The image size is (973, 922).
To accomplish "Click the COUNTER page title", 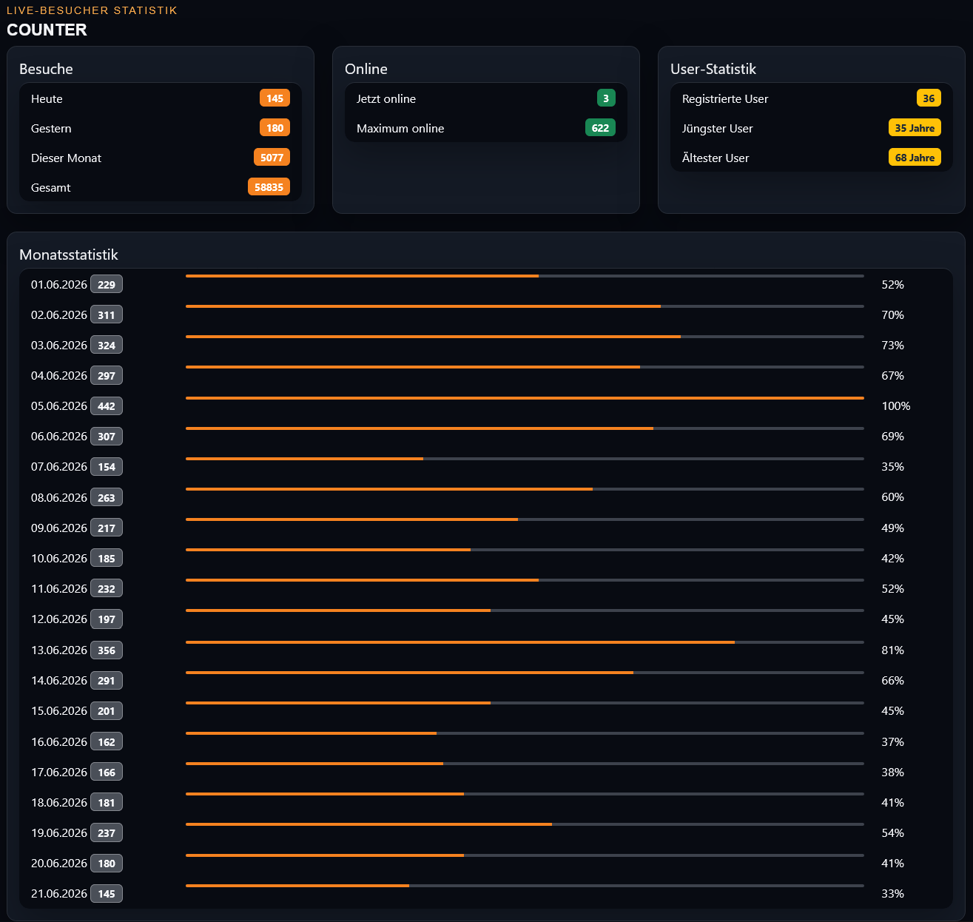I will 47,30.
